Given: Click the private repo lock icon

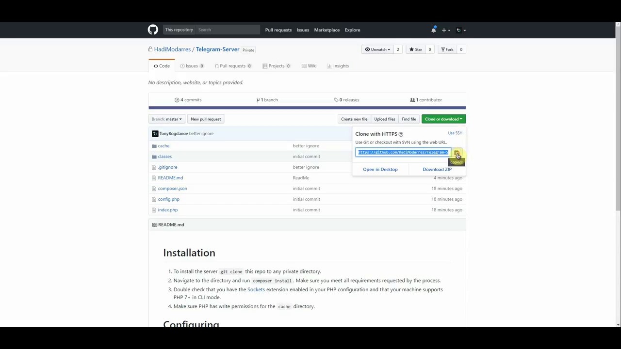Looking at the screenshot, I should pos(150,49).
